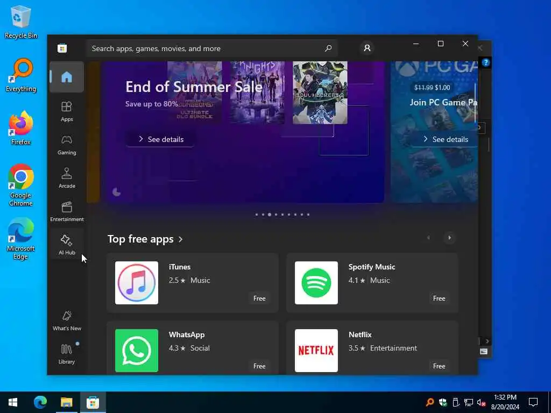Open Microsoft Edge from the taskbar
The height and width of the screenshot is (413, 551).
pos(40,402)
